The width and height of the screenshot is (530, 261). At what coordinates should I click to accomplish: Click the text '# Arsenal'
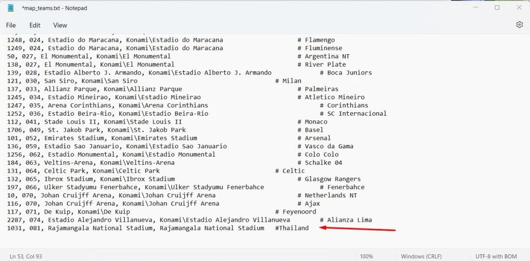pyautogui.click(x=314, y=138)
